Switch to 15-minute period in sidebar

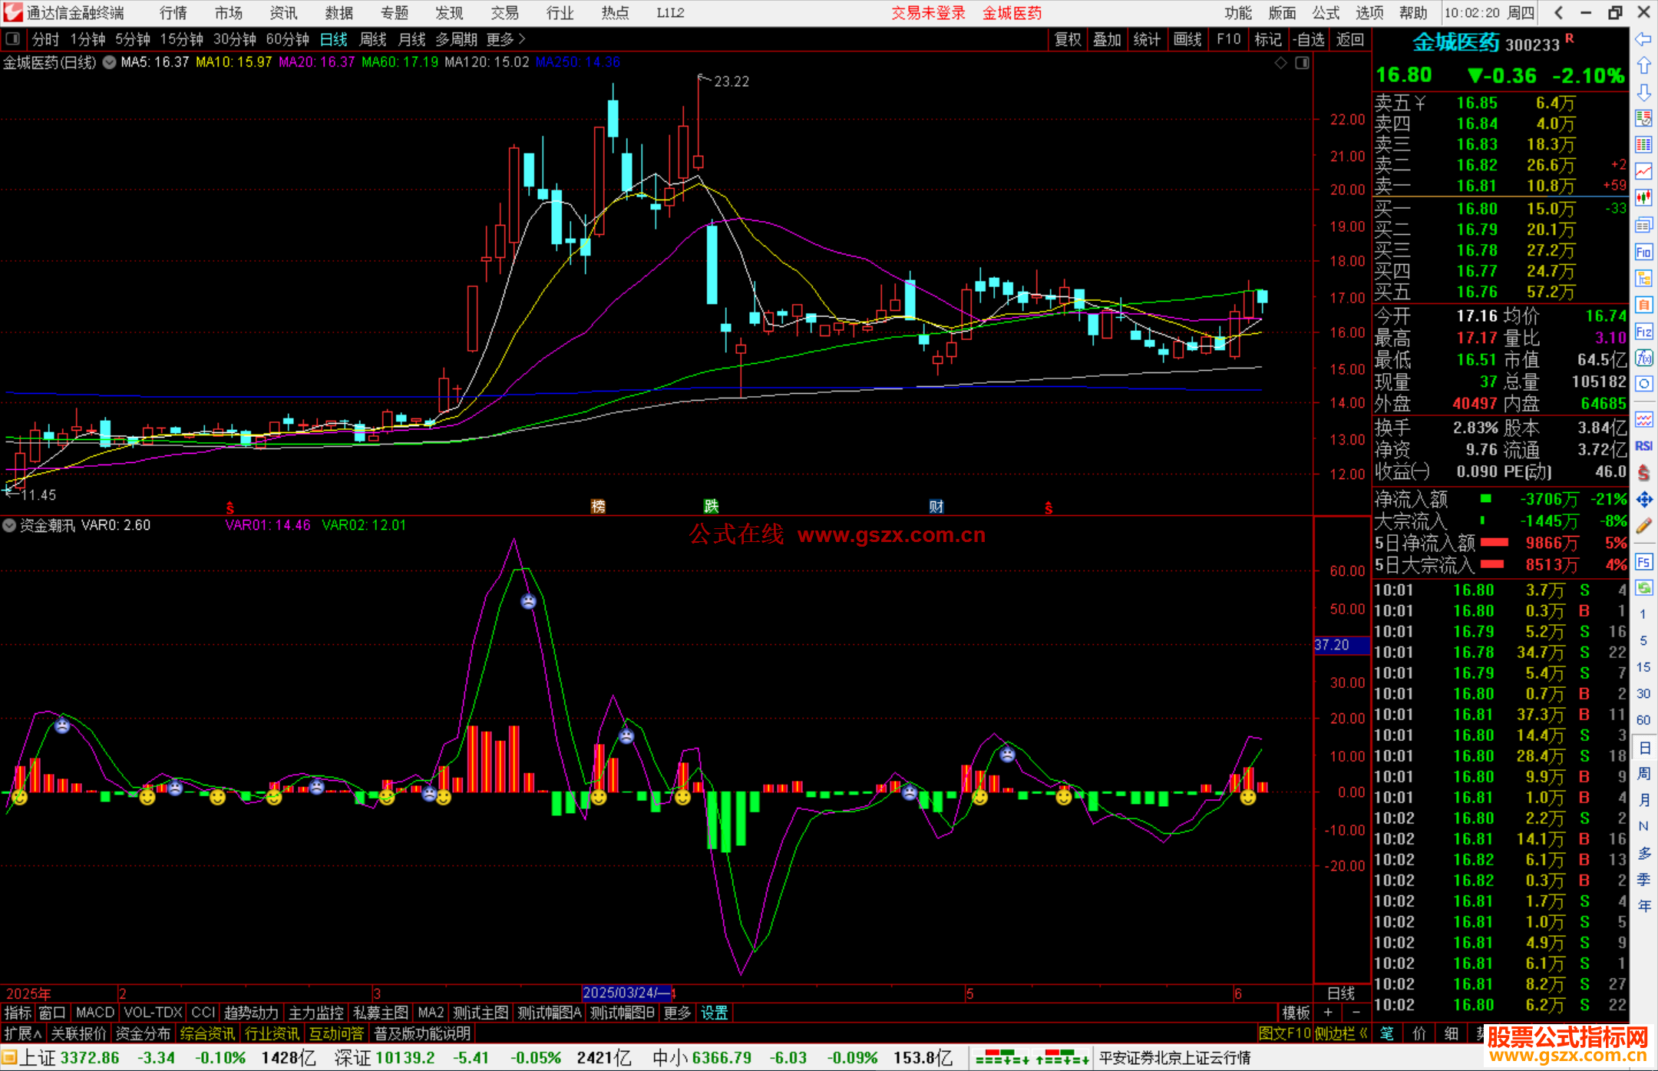coord(1643,667)
